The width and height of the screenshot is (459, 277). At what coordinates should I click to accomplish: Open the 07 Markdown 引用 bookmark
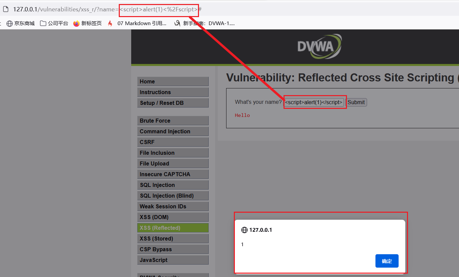(x=137, y=23)
